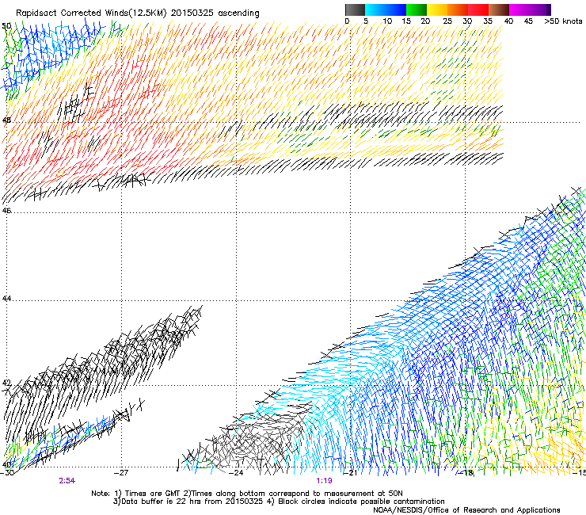Click the date text '20150325 ascending'
This screenshot has width=586, height=515.
click(x=215, y=13)
